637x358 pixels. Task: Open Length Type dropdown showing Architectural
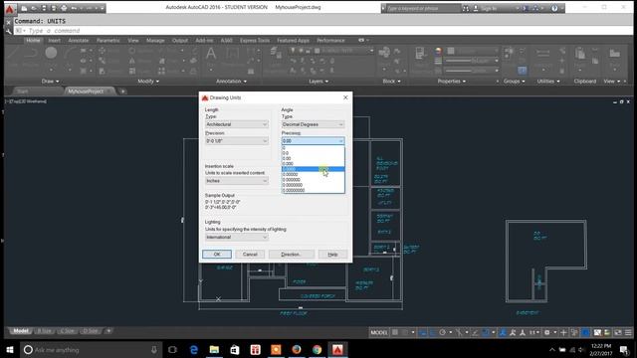click(x=237, y=124)
